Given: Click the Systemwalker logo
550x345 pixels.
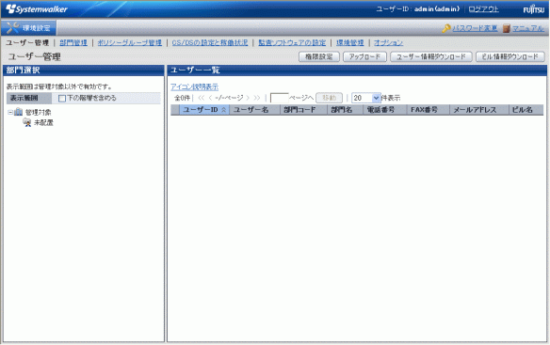Looking at the screenshot, I should click(37, 9).
